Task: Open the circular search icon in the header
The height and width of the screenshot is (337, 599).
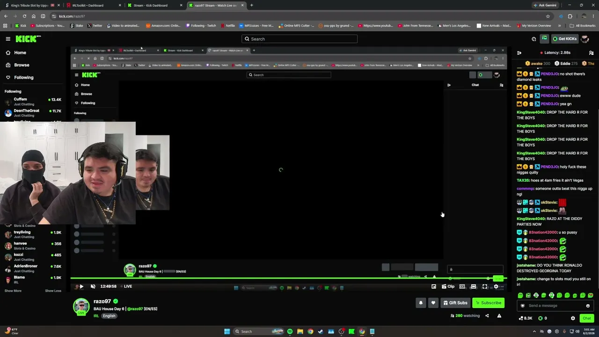Action: point(534,39)
